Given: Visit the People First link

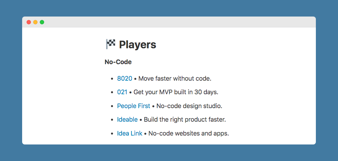Looking at the screenshot, I should tap(134, 106).
